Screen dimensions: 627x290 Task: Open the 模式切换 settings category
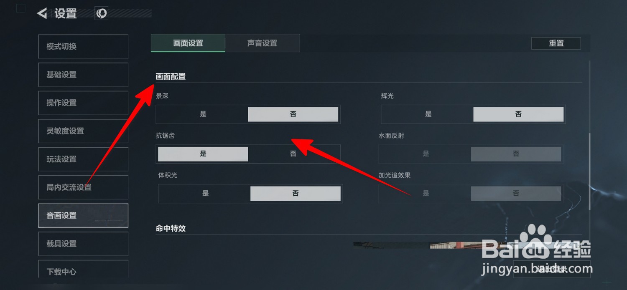[83, 46]
